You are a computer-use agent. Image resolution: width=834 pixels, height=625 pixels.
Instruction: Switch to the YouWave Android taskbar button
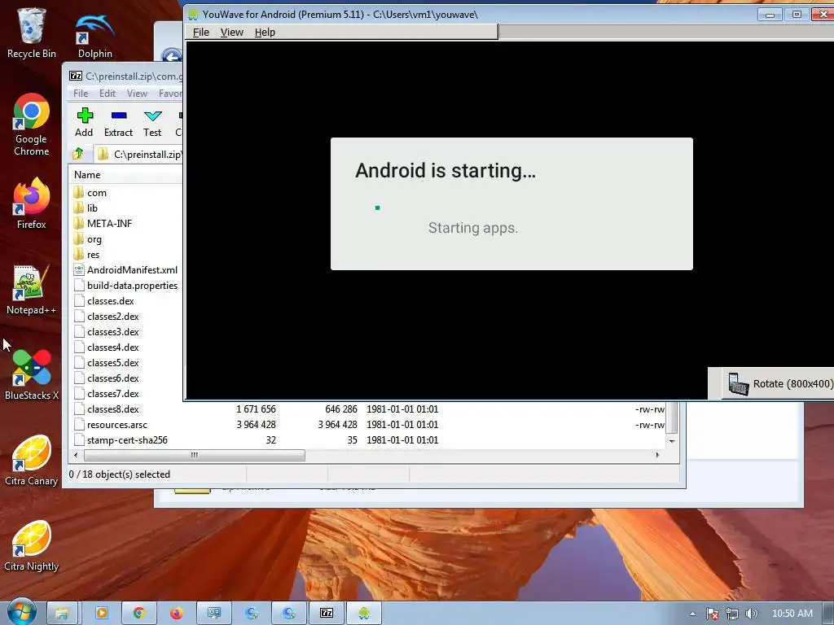364,614
